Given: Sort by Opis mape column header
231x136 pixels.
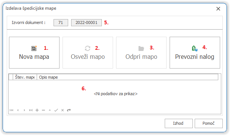Looking at the screenshot, I should pyautogui.click(x=127, y=77).
